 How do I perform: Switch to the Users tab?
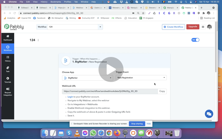point(98,8)
